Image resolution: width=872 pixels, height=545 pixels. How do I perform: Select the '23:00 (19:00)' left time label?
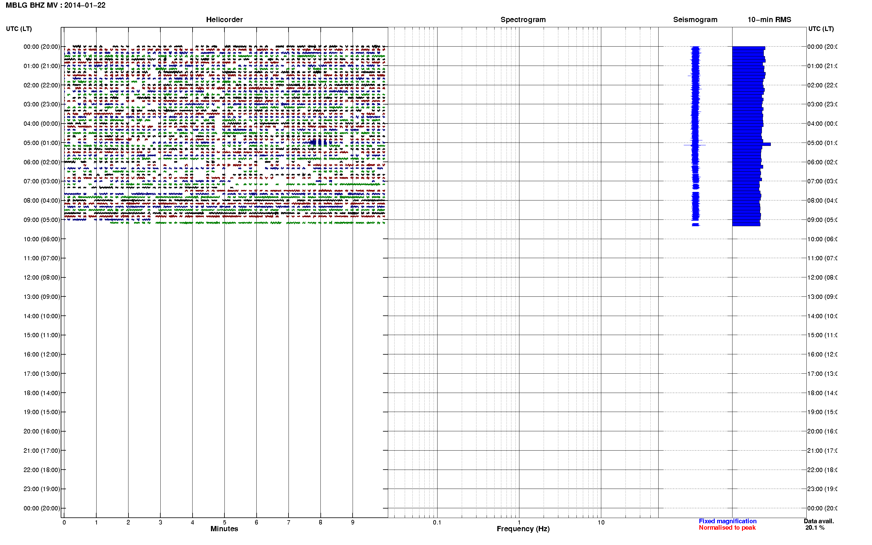click(42, 489)
